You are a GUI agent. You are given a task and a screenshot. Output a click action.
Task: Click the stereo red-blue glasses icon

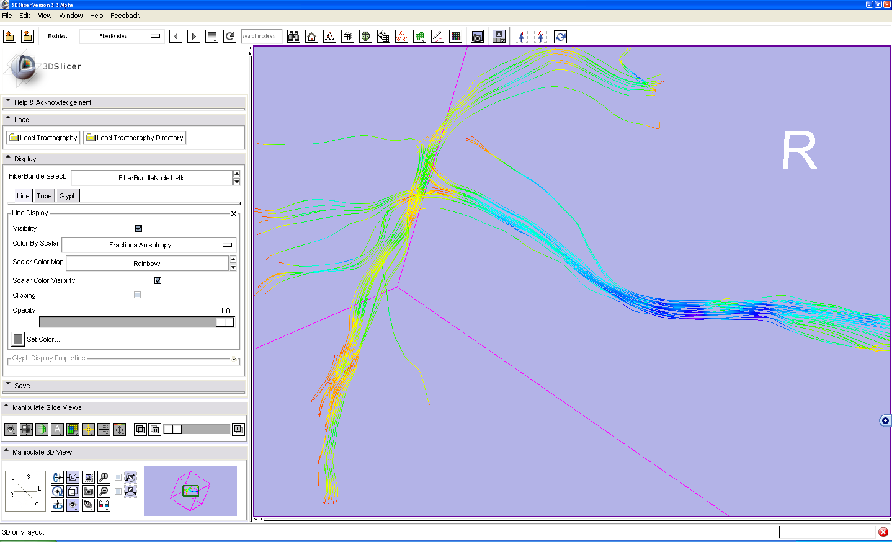coord(104,505)
